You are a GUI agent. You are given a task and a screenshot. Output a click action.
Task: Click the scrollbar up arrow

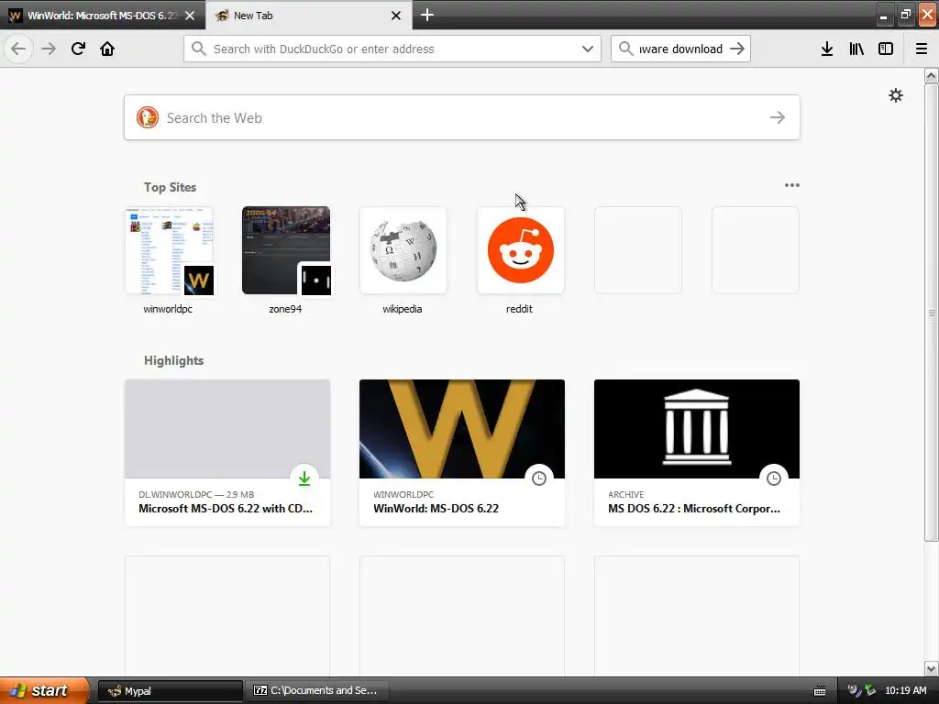pos(931,75)
